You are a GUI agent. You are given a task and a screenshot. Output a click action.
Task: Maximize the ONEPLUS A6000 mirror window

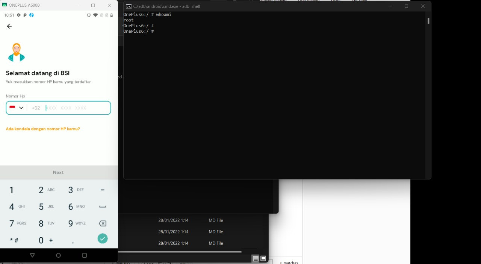[x=93, y=5]
